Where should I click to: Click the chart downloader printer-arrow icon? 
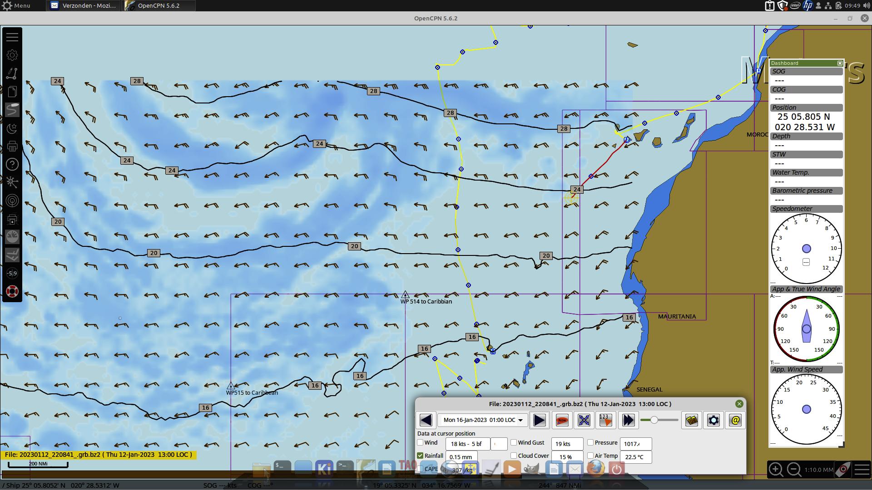click(x=12, y=219)
